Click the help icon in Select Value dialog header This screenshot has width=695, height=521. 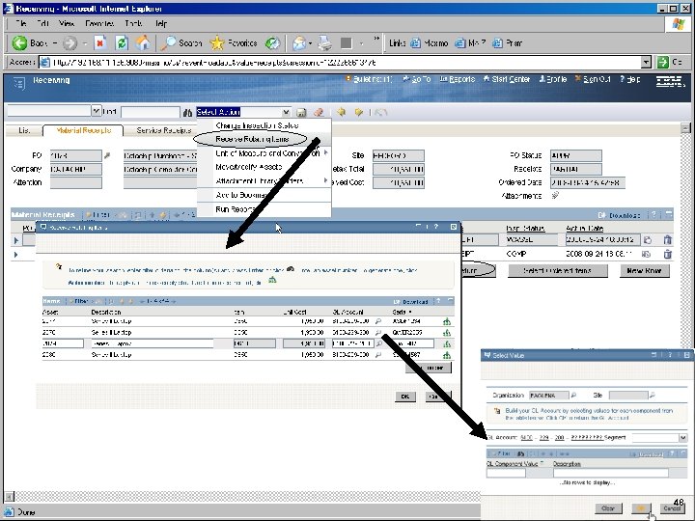670,355
